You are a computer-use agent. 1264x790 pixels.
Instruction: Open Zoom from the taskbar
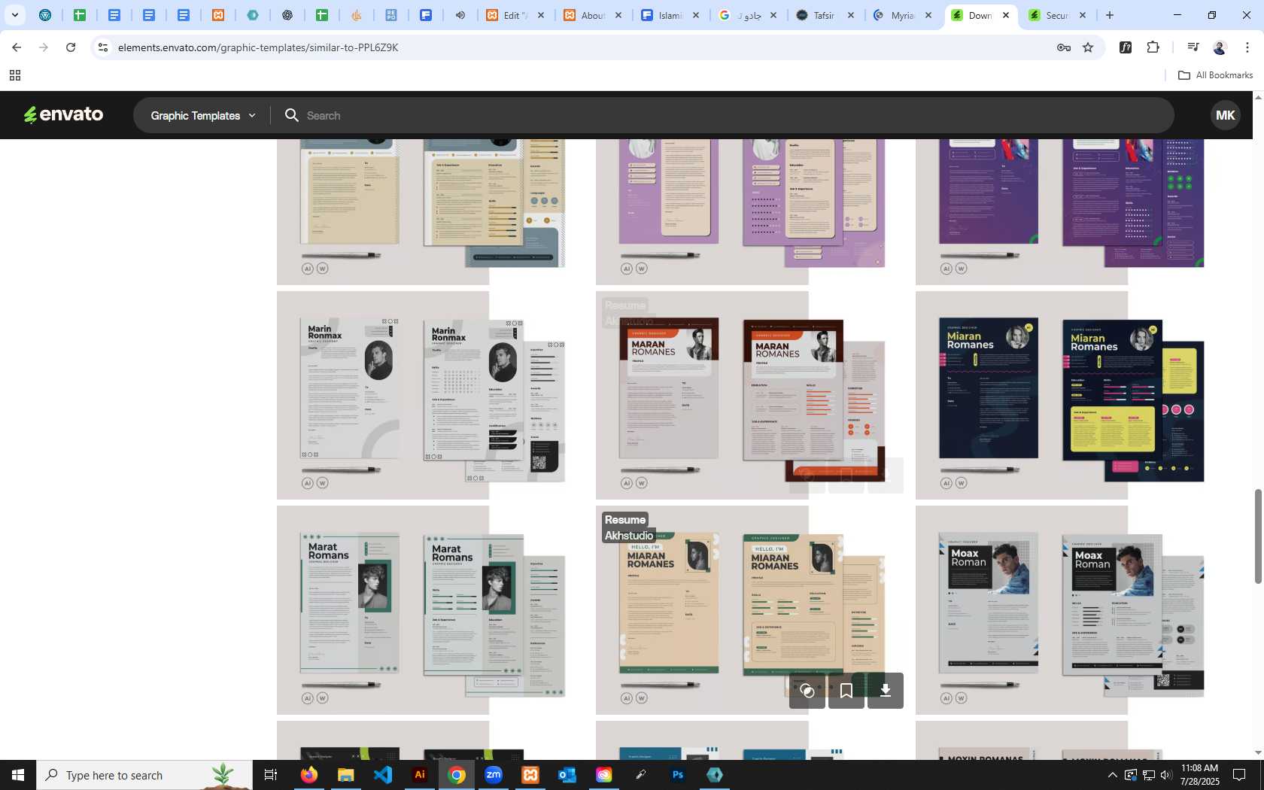494,775
